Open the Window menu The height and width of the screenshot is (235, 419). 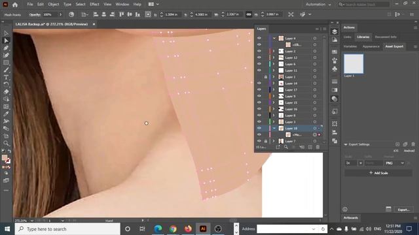click(x=122, y=5)
